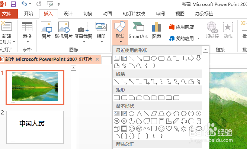Select the oval in 基本形状
The image size is (247, 149).
coord(132,113)
